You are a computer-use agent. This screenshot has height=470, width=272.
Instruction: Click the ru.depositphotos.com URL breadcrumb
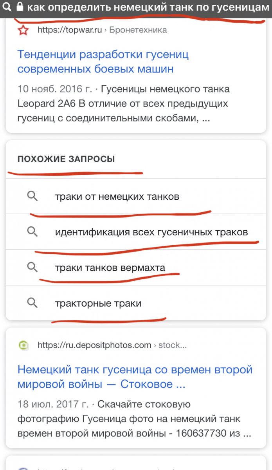(112, 345)
